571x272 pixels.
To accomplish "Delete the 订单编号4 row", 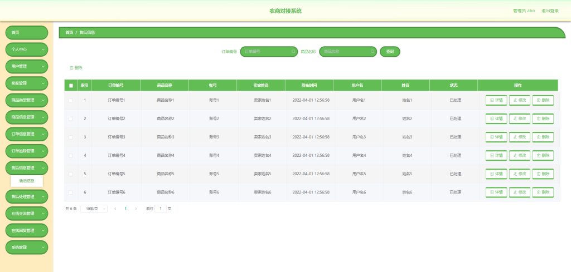I will pos(543,155).
